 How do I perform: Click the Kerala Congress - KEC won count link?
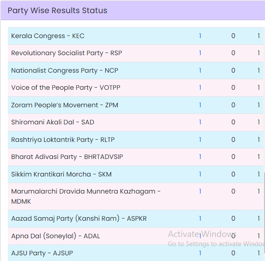(200, 36)
